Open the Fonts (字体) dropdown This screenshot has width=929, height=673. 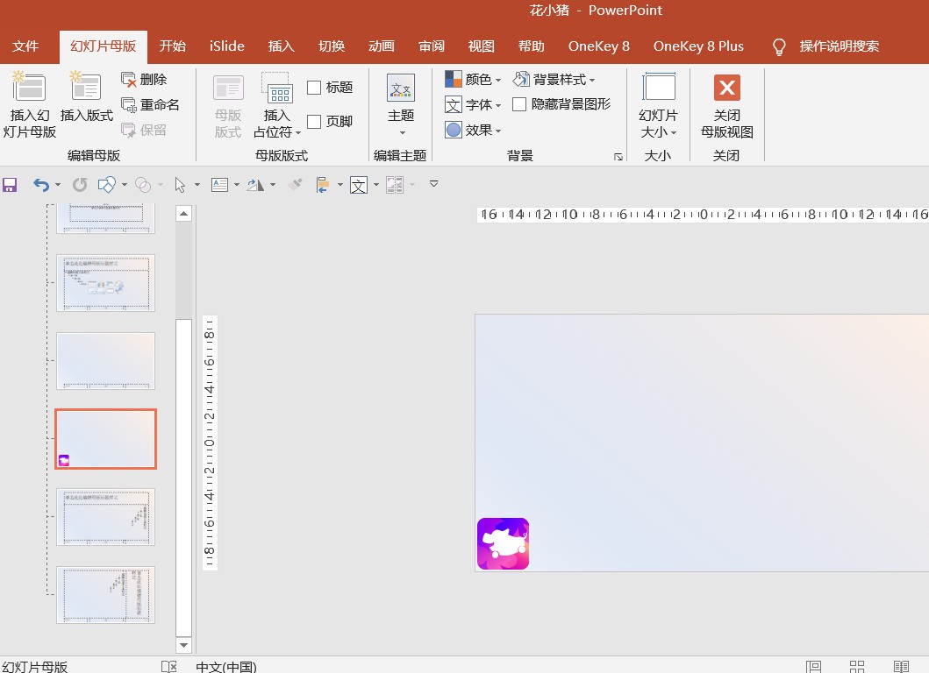pyautogui.click(x=474, y=105)
